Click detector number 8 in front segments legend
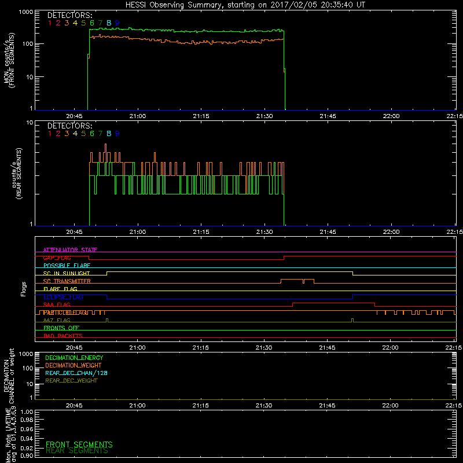Image resolution: width=463 pixels, height=463 pixels. pyautogui.click(x=109, y=23)
